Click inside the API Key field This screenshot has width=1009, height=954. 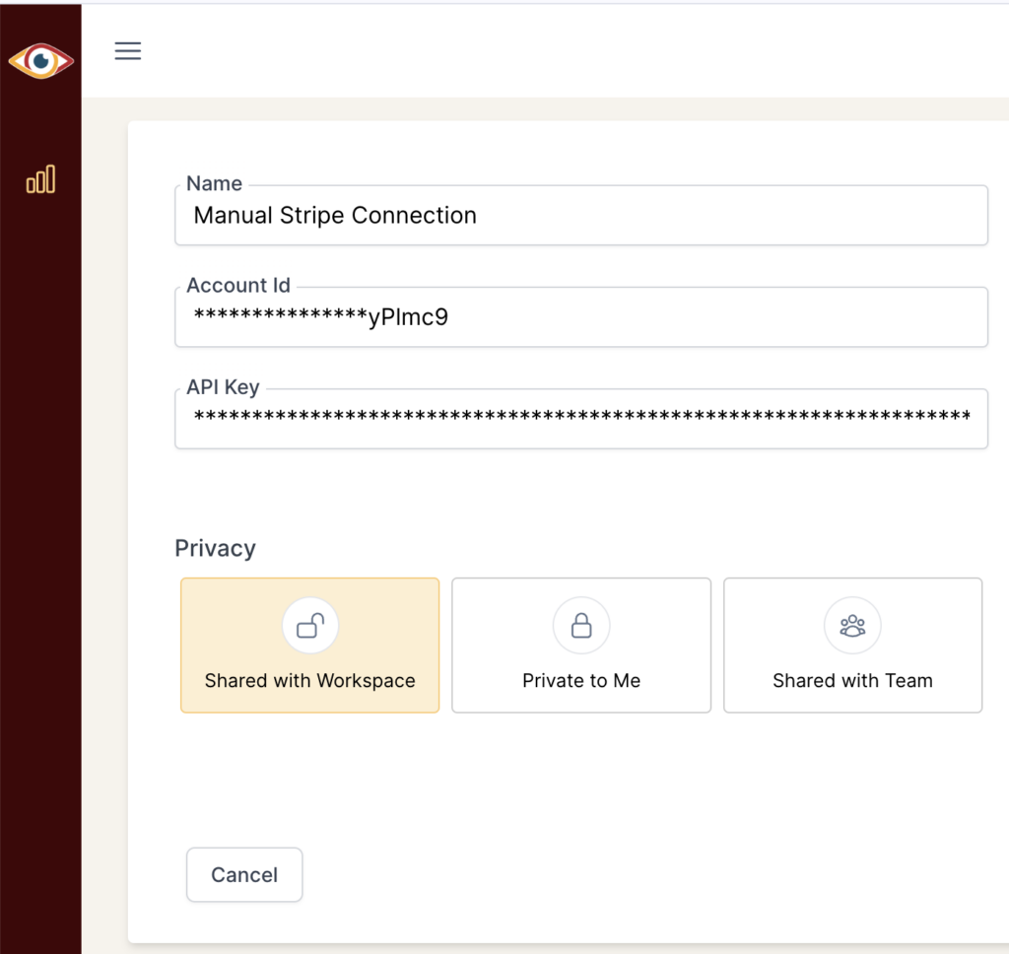[580, 418]
